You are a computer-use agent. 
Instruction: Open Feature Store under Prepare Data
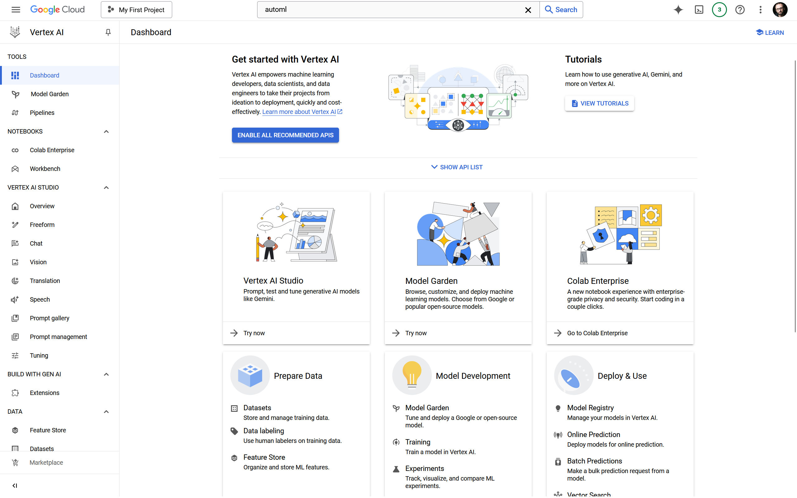(264, 457)
